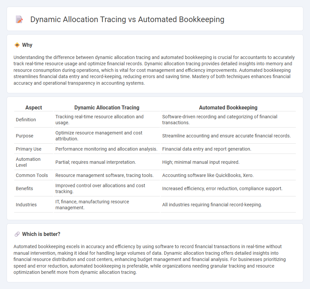
Task: Click the Which is better? heading
Action: click(41, 234)
